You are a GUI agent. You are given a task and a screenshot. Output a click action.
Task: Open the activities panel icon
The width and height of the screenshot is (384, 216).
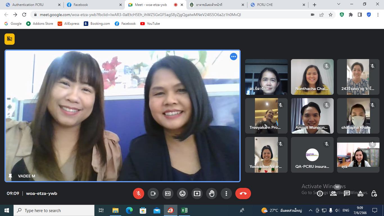click(x=360, y=193)
